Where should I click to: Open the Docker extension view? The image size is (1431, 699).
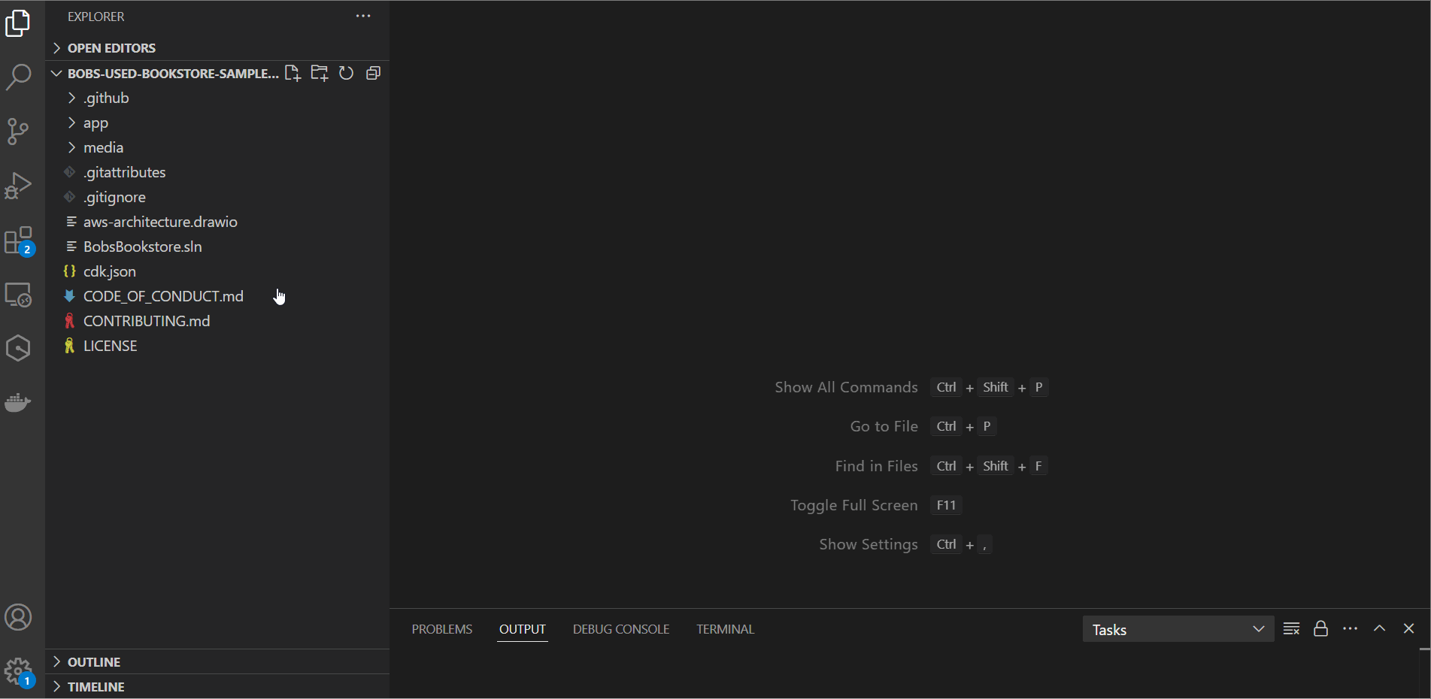18,403
